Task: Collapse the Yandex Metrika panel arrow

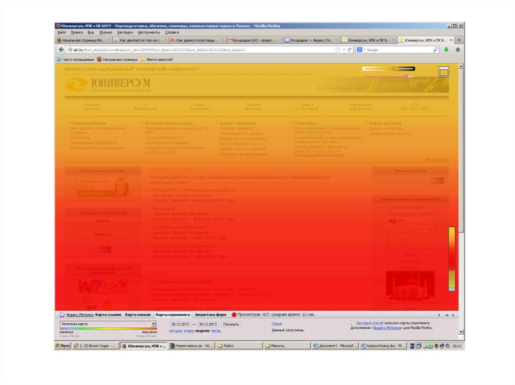Action: point(447,315)
